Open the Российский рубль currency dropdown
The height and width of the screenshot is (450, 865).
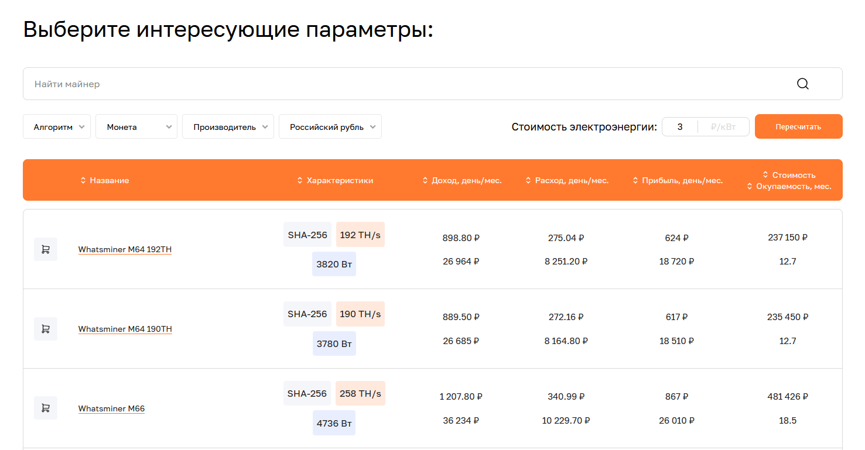tap(330, 126)
